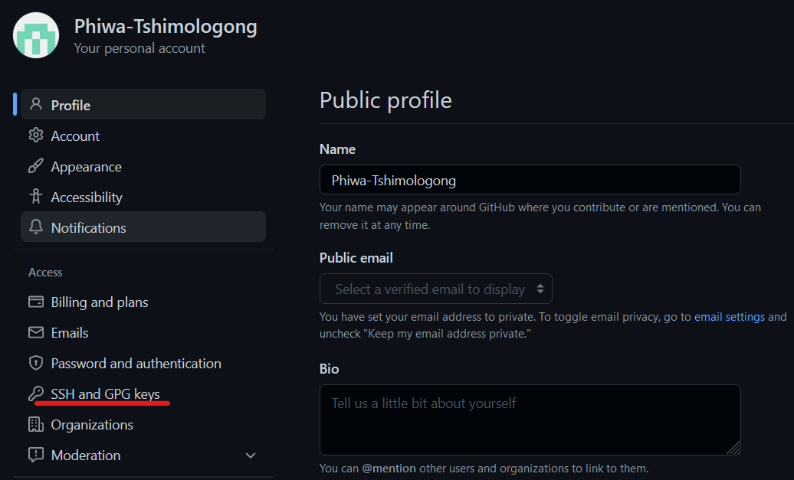
Task: Go to Password and authentication settings
Action: 136,363
